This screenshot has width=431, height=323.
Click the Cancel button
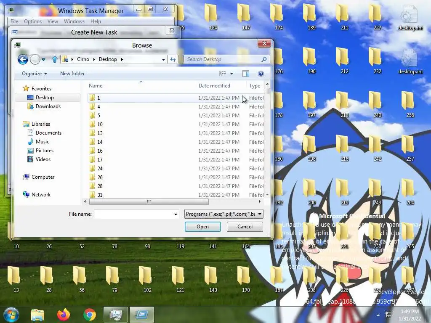[x=245, y=227]
